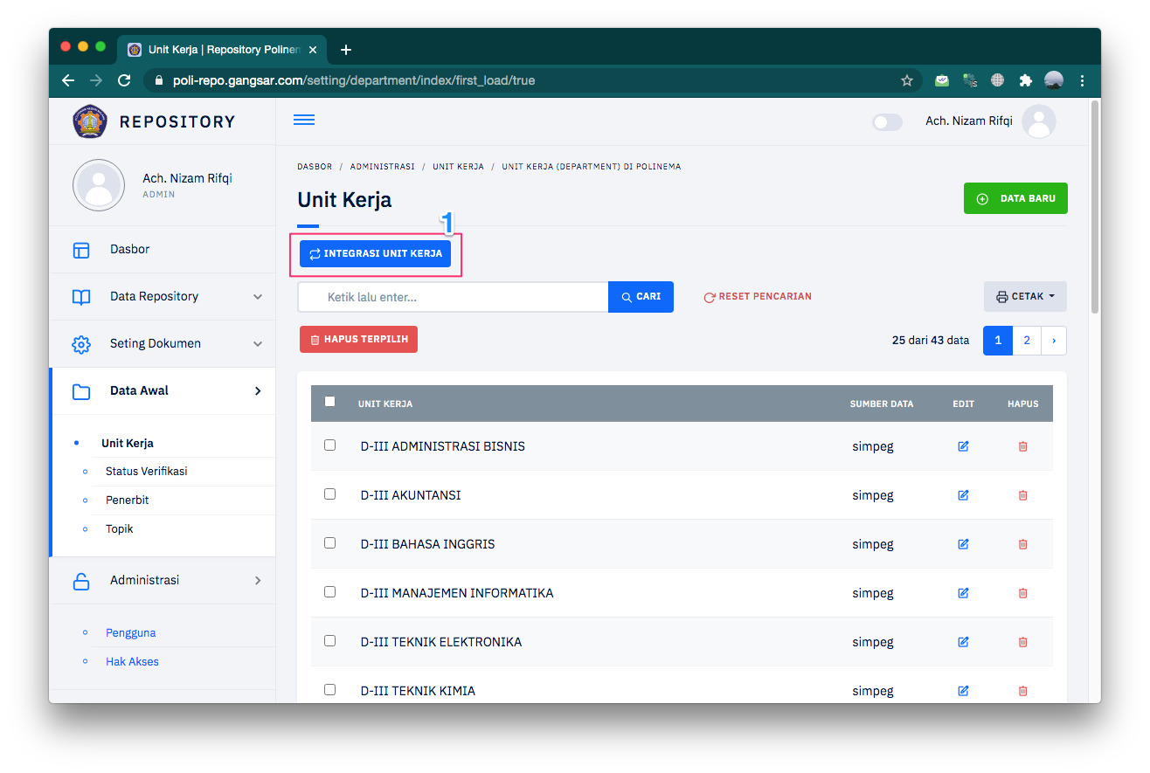This screenshot has width=1150, height=773.
Task: Click the INTEGRASI UNIT KERJA button
Action: click(375, 254)
